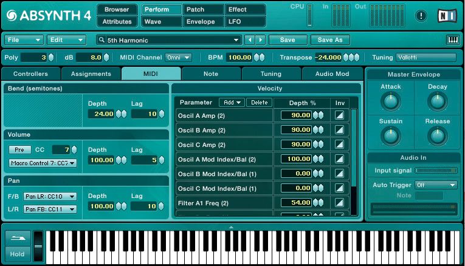Click the Oscil A Amp depth stepper
Viewport: 465px width, 266px height.
318,115
